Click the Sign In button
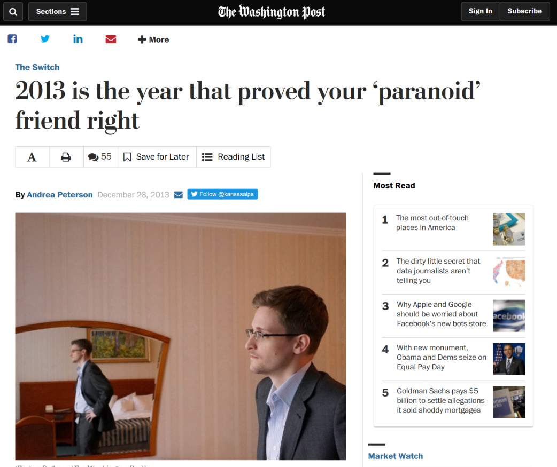 coord(480,11)
